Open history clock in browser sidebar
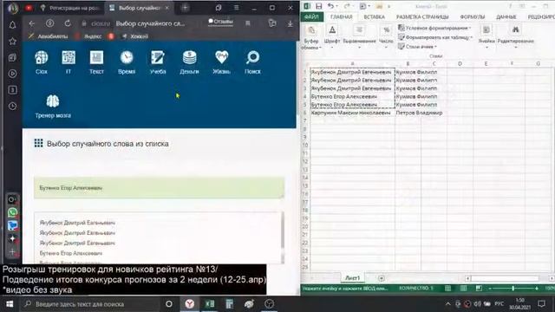The height and width of the screenshot is (312, 555). coord(12,106)
